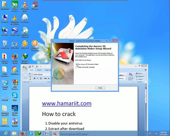The width and height of the screenshot is (170, 136).
Task: Click Undo in Word quick access toolbar
Action: click(32, 67)
